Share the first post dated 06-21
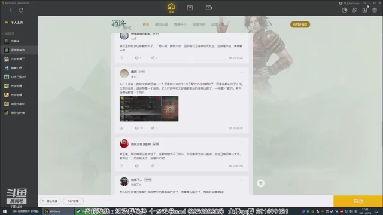Screen dimensions: 383x215 pos(121,58)
